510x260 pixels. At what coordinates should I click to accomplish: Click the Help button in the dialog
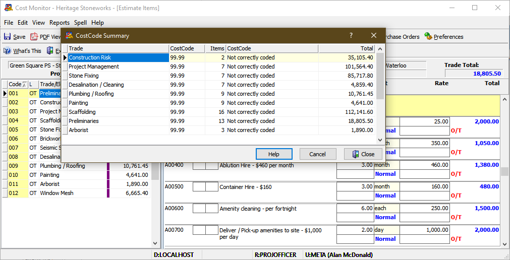point(274,154)
